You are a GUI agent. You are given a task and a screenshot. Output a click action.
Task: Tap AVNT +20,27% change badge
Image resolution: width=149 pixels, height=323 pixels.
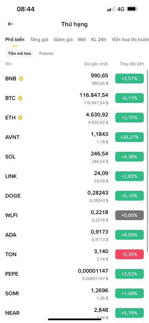pyautogui.click(x=130, y=137)
